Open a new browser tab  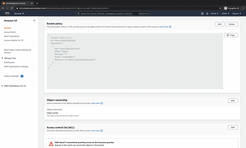pyautogui.click(x=37, y=3)
